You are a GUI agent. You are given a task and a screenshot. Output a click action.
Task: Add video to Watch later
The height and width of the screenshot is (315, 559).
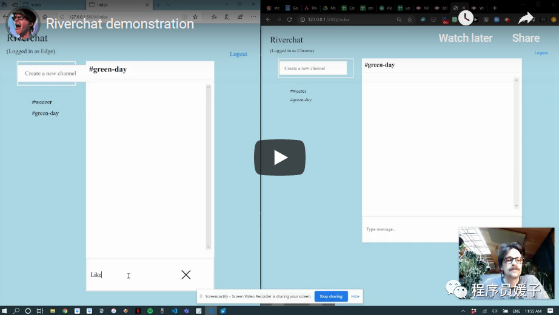tap(466, 18)
